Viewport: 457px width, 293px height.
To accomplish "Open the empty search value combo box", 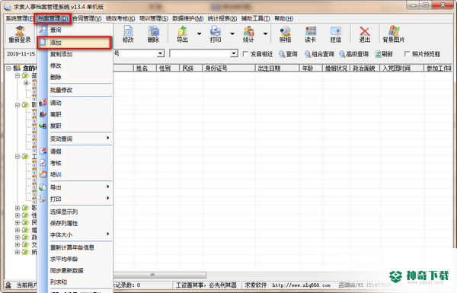I will click(x=234, y=53).
